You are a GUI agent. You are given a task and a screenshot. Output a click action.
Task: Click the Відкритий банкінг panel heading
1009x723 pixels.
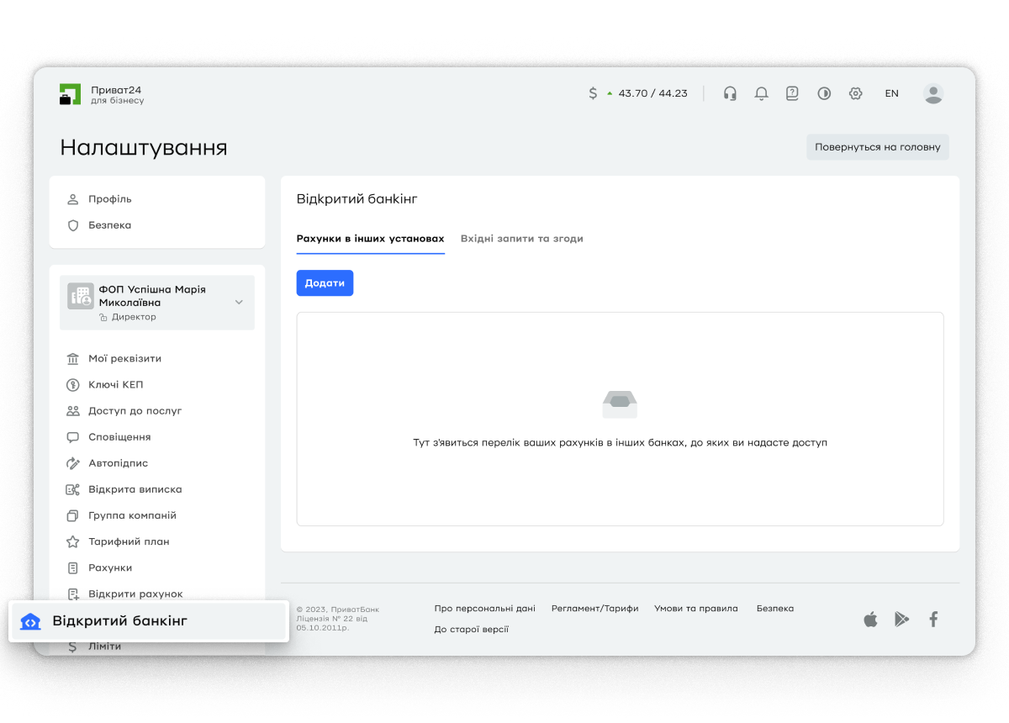pos(357,199)
